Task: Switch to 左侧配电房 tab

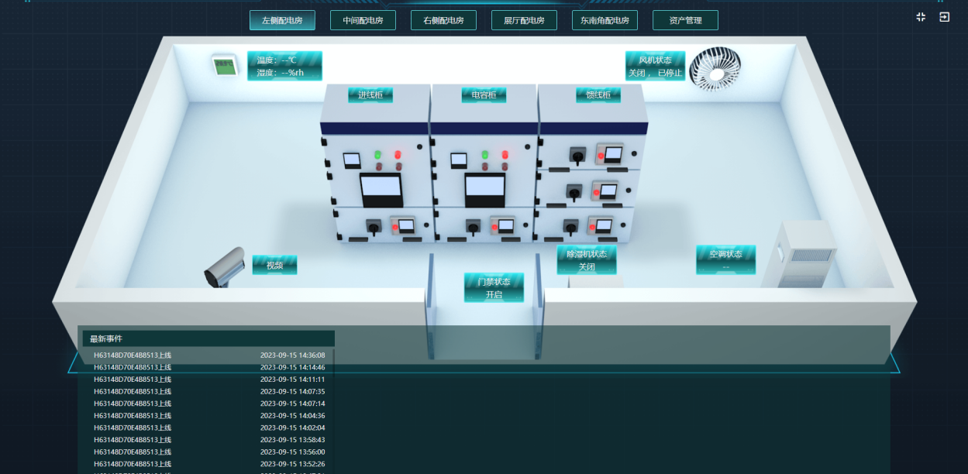Action: 282,20
